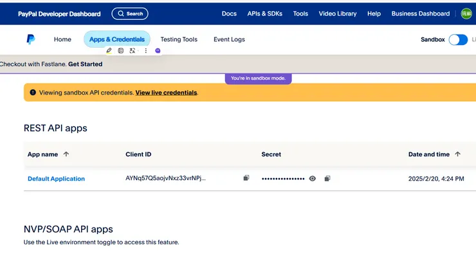Sort by App name column arrow
The width and height of the screenshot is (476, 263).
[x=66, y=154]
